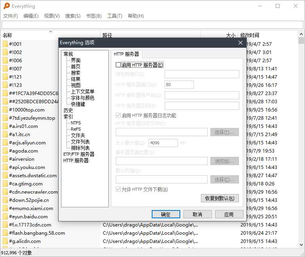Click folder icon next to #airversion

tap(5, 159)
